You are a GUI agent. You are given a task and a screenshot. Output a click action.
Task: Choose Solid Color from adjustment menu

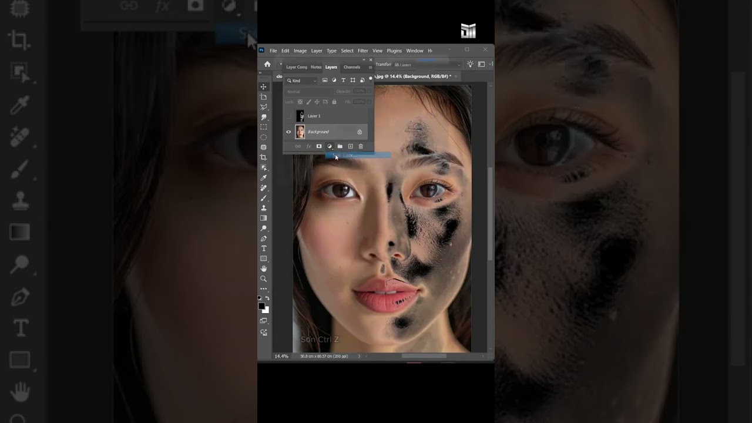click(358, 155)
